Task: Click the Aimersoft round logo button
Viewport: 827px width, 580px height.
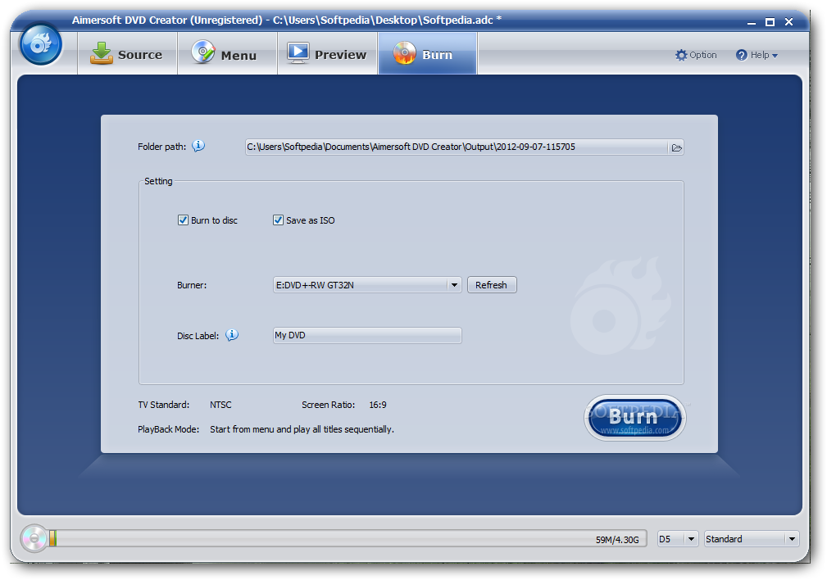Action: [x=41, y=44]
